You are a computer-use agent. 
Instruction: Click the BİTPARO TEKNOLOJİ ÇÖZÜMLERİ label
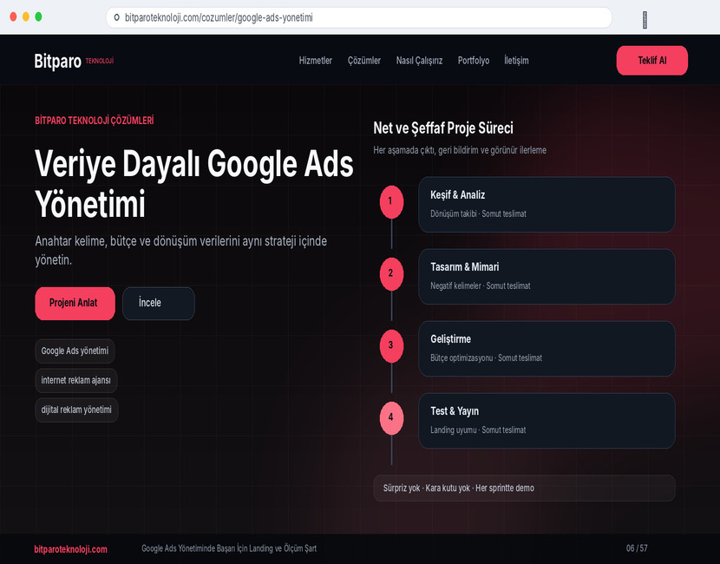pos(95,121)
